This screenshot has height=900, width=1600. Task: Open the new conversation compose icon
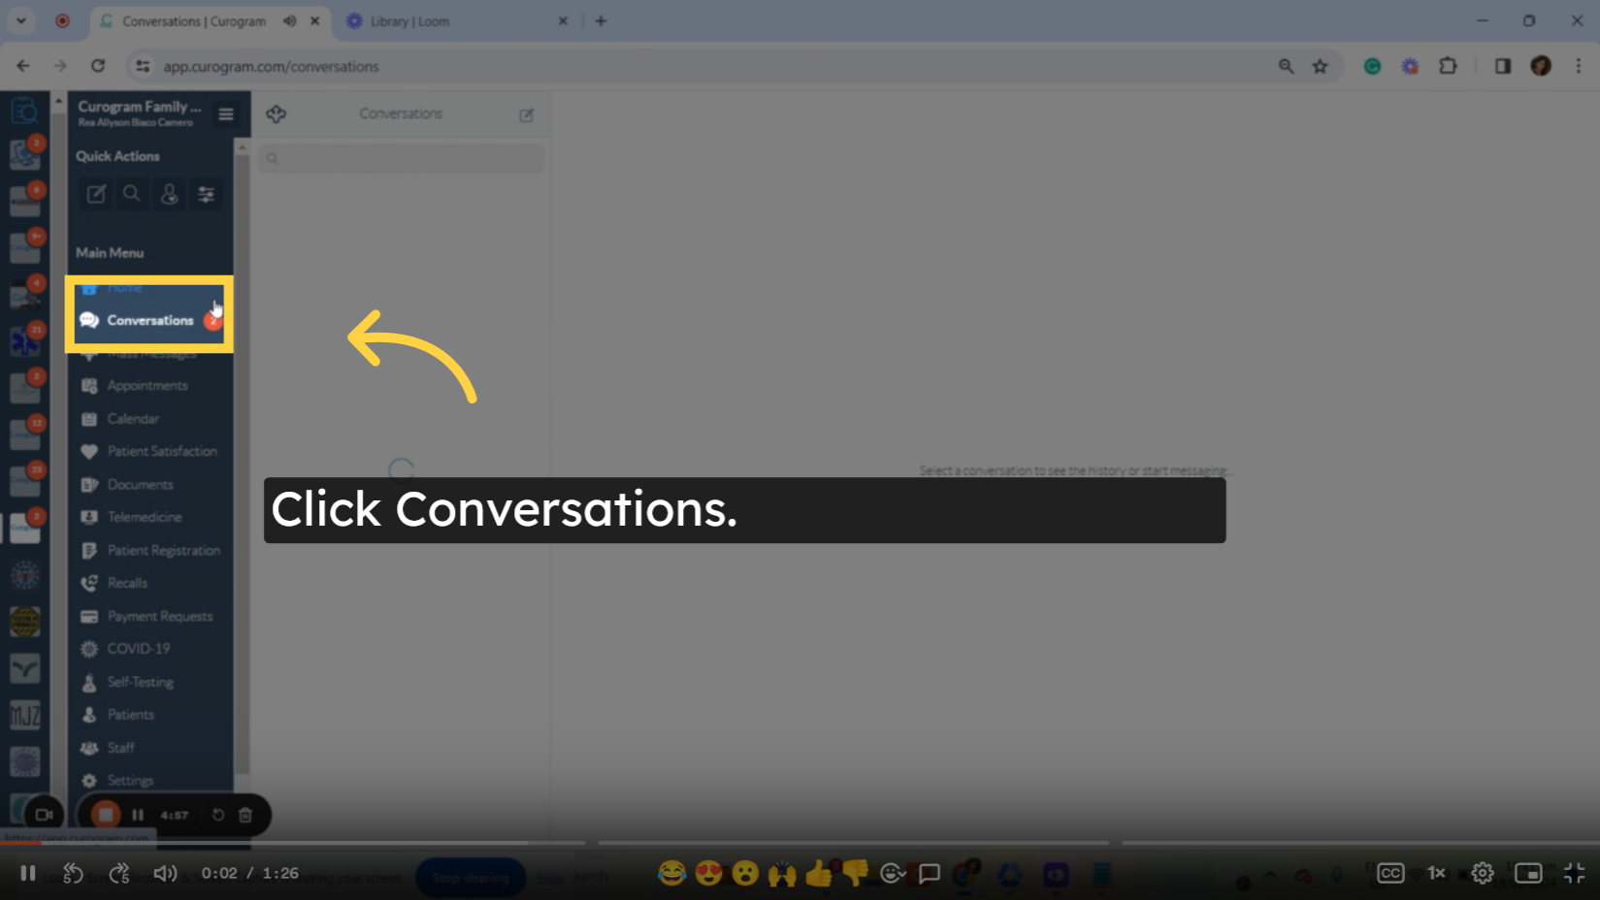click(527, 114)
